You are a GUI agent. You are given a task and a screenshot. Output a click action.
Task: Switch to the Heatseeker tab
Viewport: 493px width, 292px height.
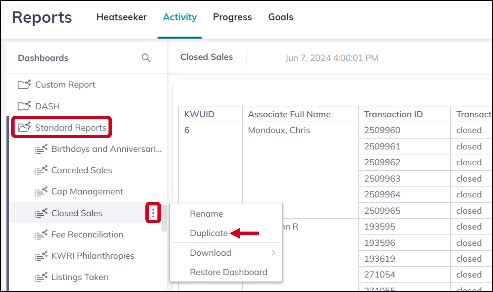tap(122, 17)
